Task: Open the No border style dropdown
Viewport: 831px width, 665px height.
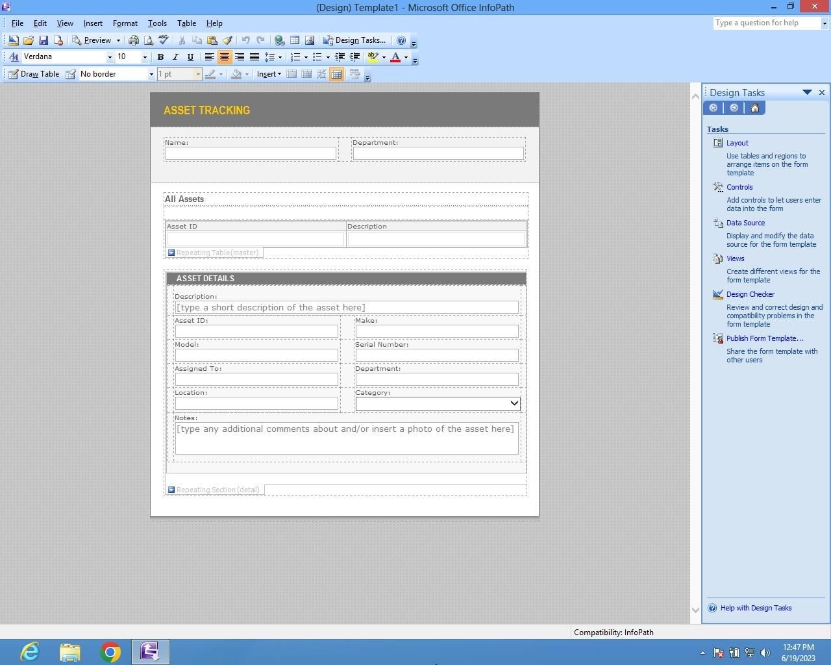Action: (x=151, y=74)
